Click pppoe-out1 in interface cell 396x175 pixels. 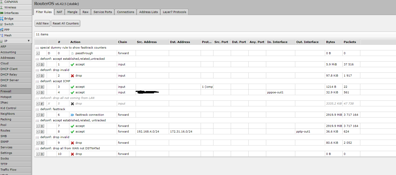(x=280, y=92)
